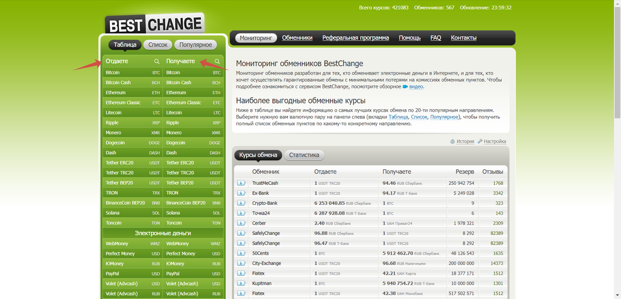Select Bitcoin in the Получаете column
621x299 pixels.
(194, 73)
